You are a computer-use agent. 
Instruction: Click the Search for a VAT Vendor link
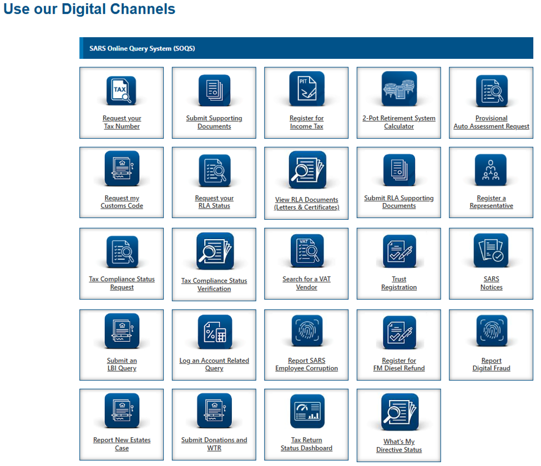307,283
